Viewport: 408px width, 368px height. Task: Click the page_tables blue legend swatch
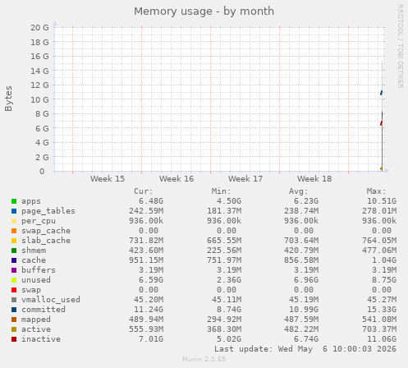(14, 211)
